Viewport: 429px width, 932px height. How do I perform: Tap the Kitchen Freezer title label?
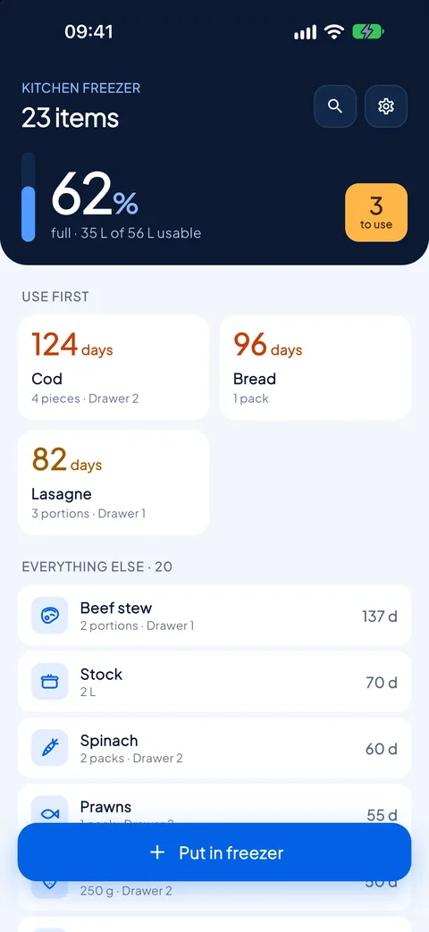(80, 88)
